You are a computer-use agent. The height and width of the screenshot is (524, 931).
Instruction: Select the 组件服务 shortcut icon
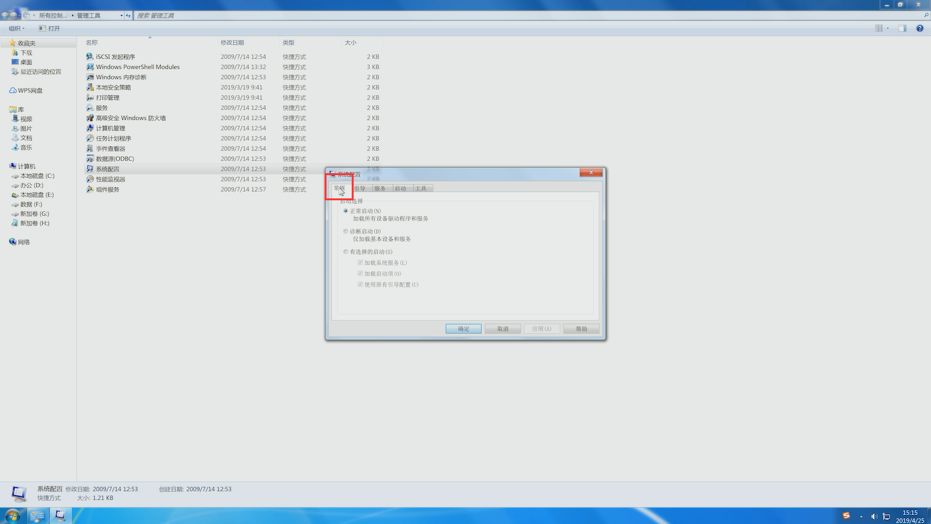click(x=90, y=189)
